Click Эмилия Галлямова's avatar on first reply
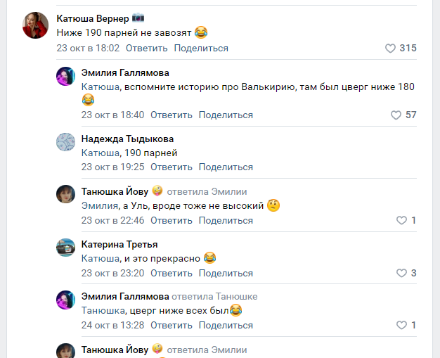The height and width of the screenshot is (358, 440). [65, 76]
